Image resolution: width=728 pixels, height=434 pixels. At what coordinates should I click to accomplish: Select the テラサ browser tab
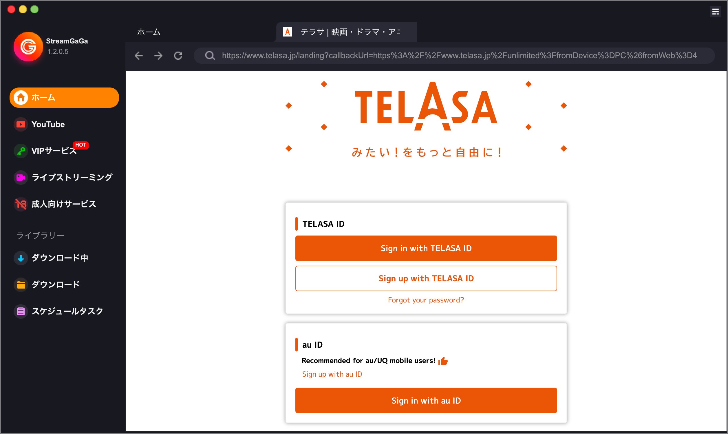[x=346, y=32]
